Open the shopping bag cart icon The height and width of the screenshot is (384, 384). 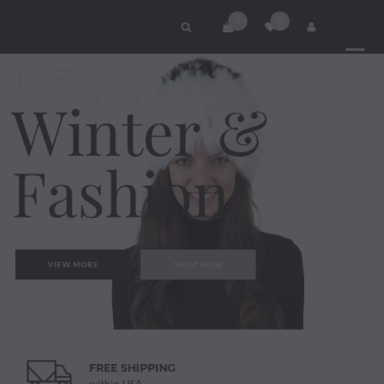click(x=227, y=27)
